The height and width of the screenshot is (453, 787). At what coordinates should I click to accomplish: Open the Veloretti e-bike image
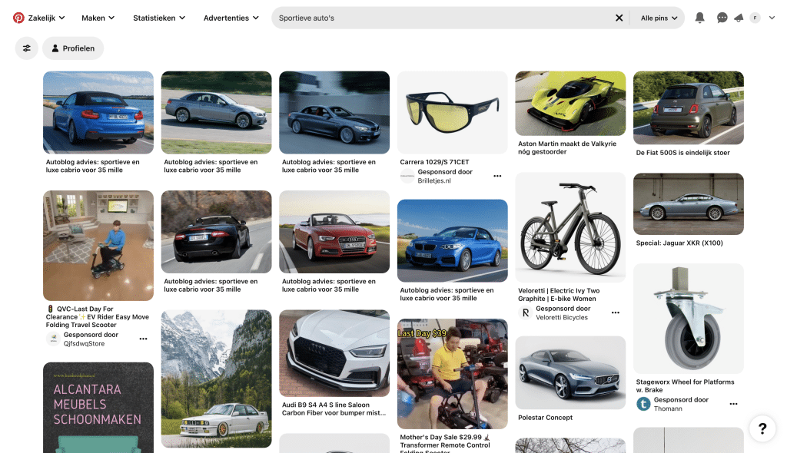570,228
